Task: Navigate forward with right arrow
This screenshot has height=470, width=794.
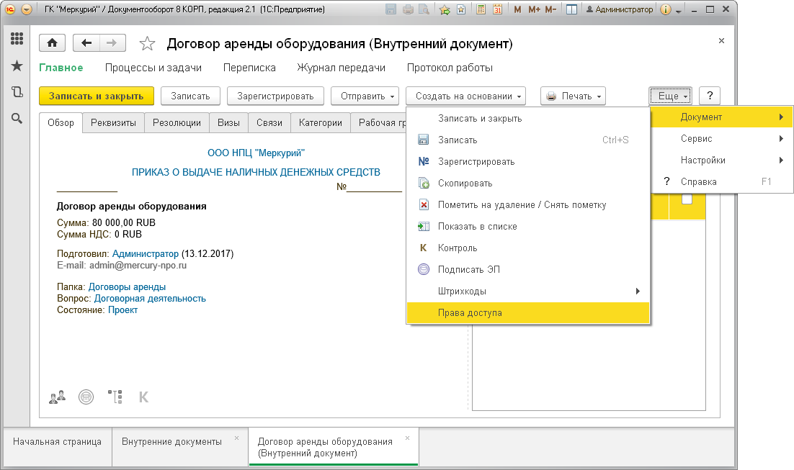Action: pos(112,43)
